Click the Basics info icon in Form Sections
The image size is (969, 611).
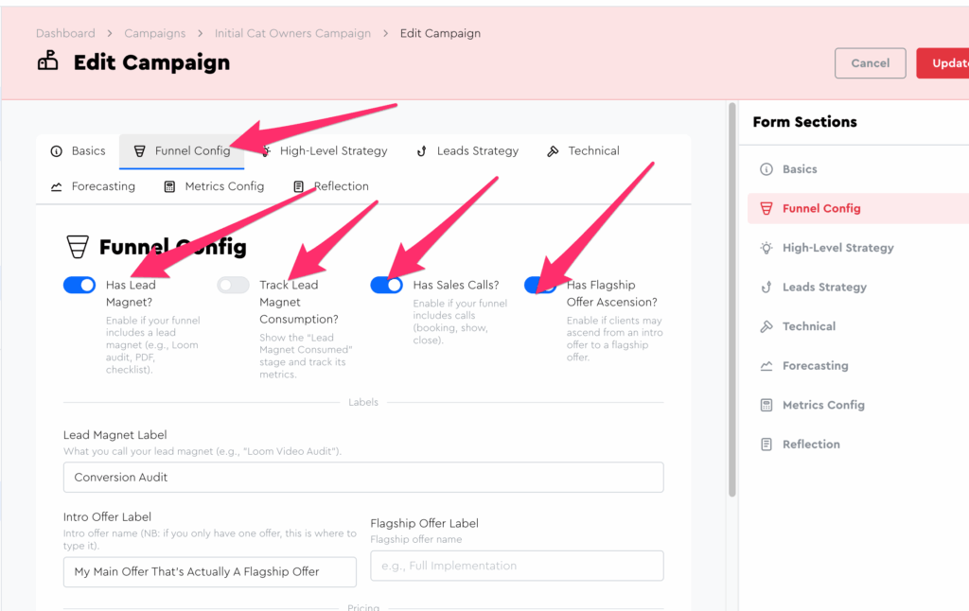766,169
